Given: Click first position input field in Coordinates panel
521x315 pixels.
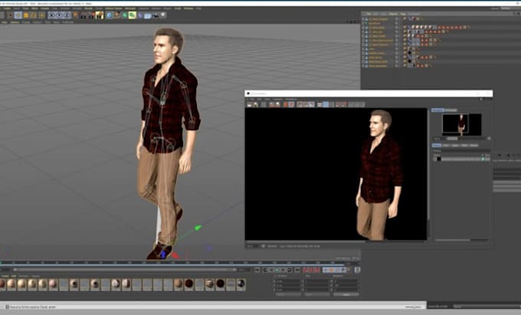Looking at the screenshot, I should point(289,281).
